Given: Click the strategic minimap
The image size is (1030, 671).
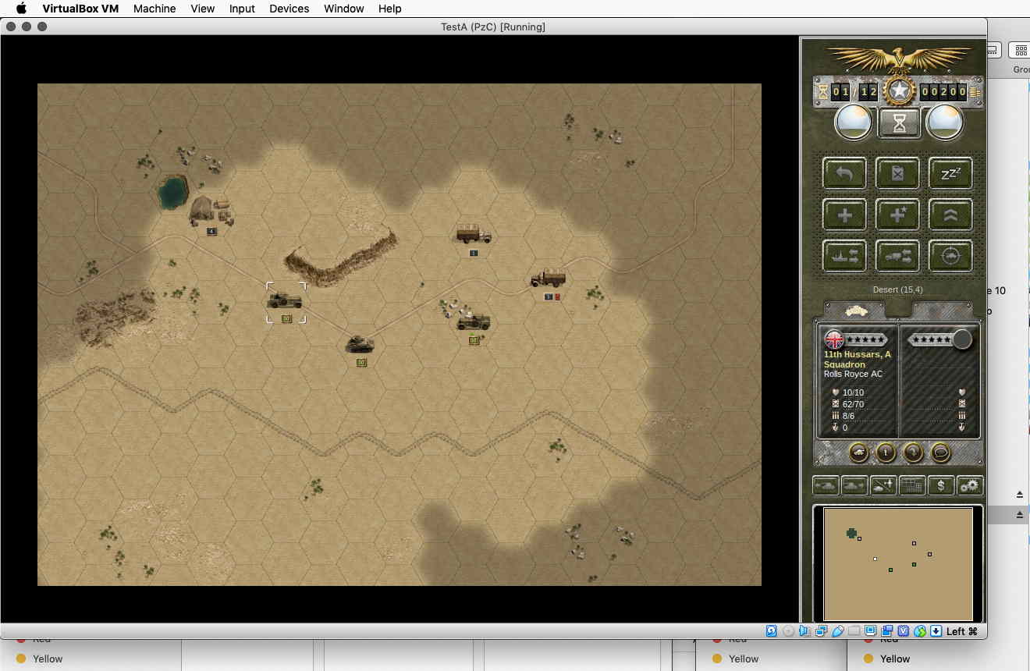Looking at the screenshot, I should [x=898, y=563].
